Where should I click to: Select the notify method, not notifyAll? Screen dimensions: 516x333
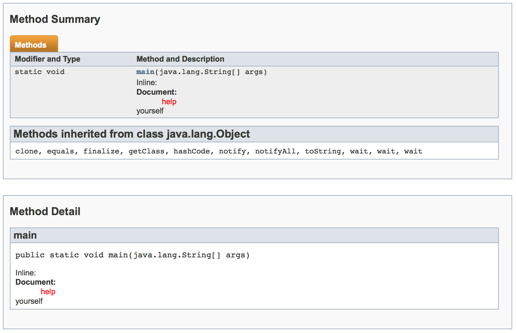(x=232, y=151)
